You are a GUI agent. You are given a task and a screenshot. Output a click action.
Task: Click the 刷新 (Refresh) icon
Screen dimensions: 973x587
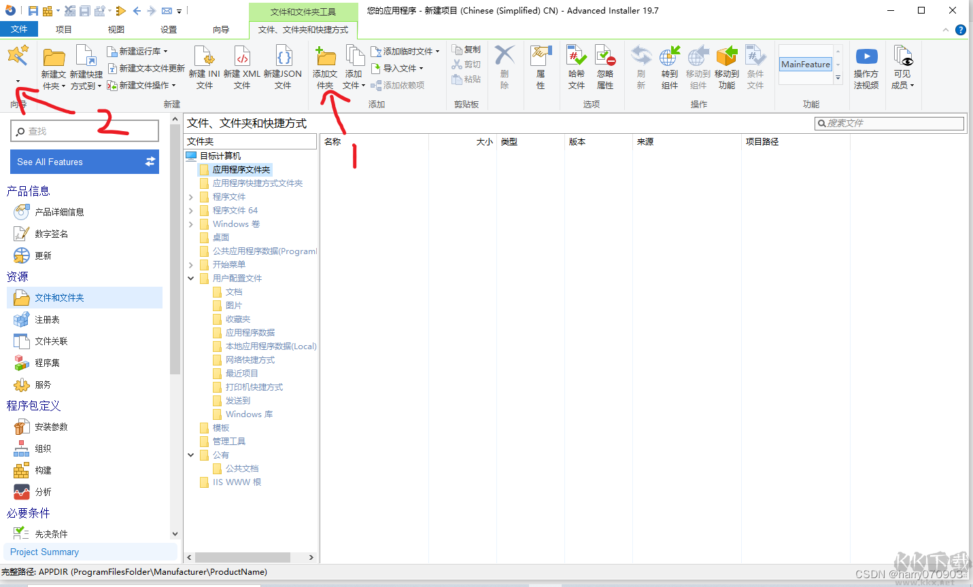640,66
